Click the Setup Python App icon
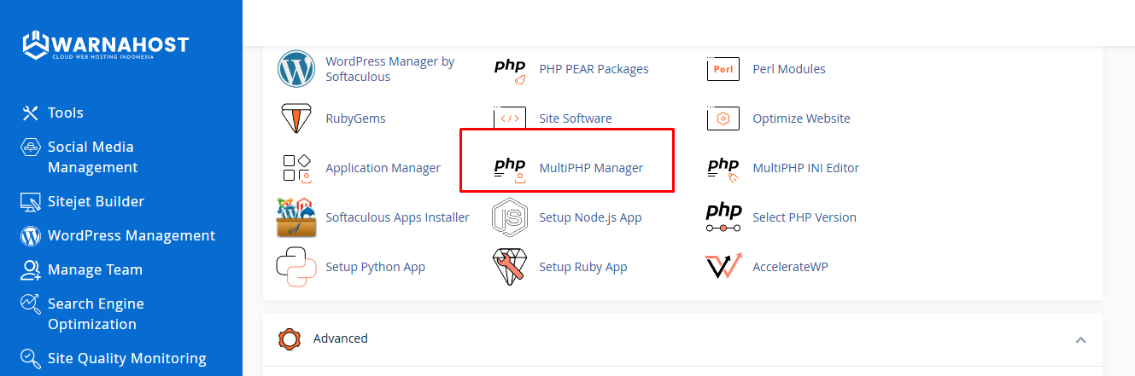1135x376 pixels. pos(296,267)
